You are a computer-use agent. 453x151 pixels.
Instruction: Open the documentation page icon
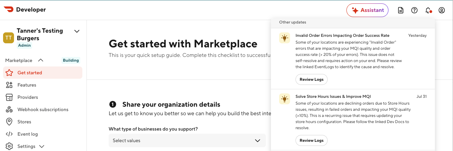click(x=401, y=10)
